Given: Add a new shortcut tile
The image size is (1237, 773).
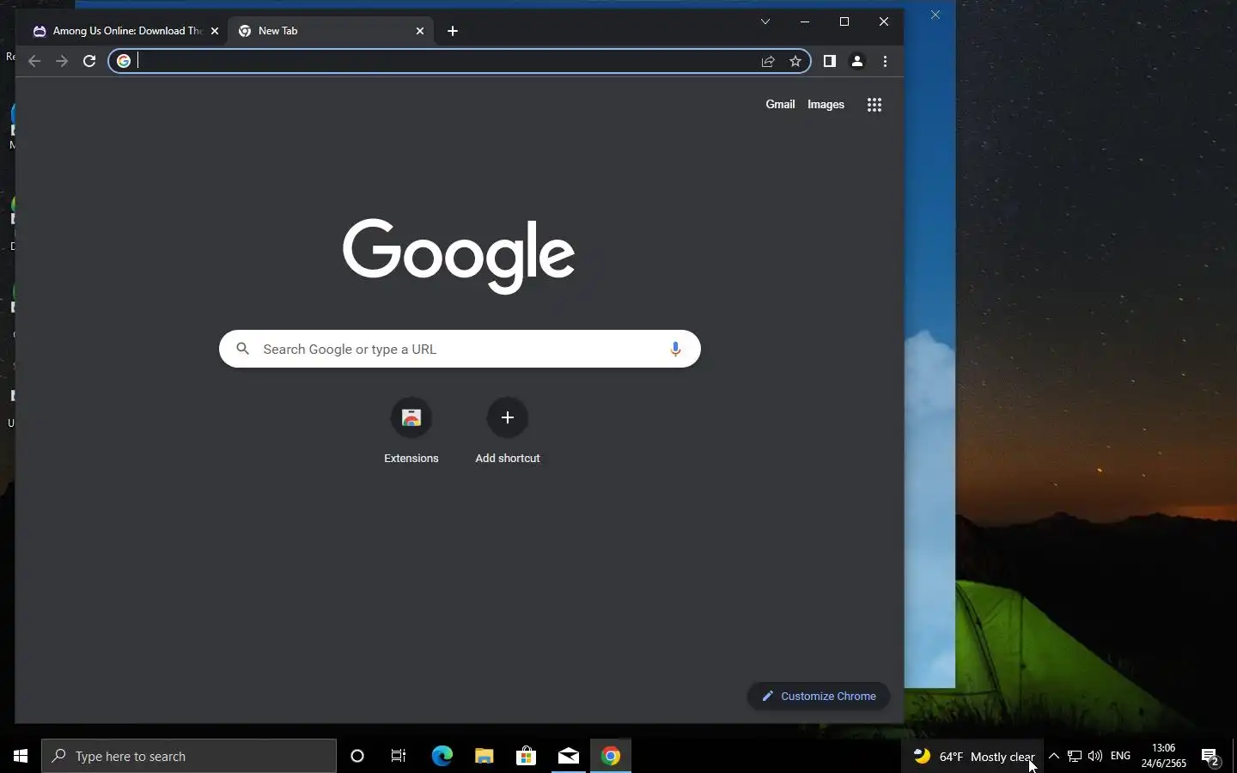Looking at the screenshot, I should tap(508, 432).
